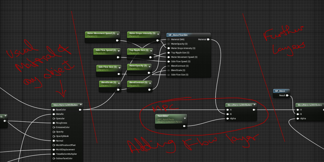Click the Alpha input pin on the left BlendMaterialAttributes

pyautogui.click(x=227, y=118)
